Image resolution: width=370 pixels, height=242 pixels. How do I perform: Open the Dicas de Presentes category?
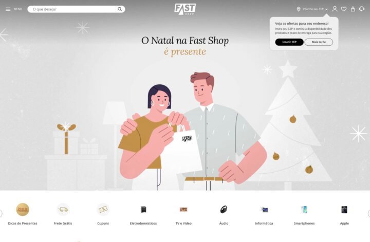pyautogui.click(x=23, y=214)
